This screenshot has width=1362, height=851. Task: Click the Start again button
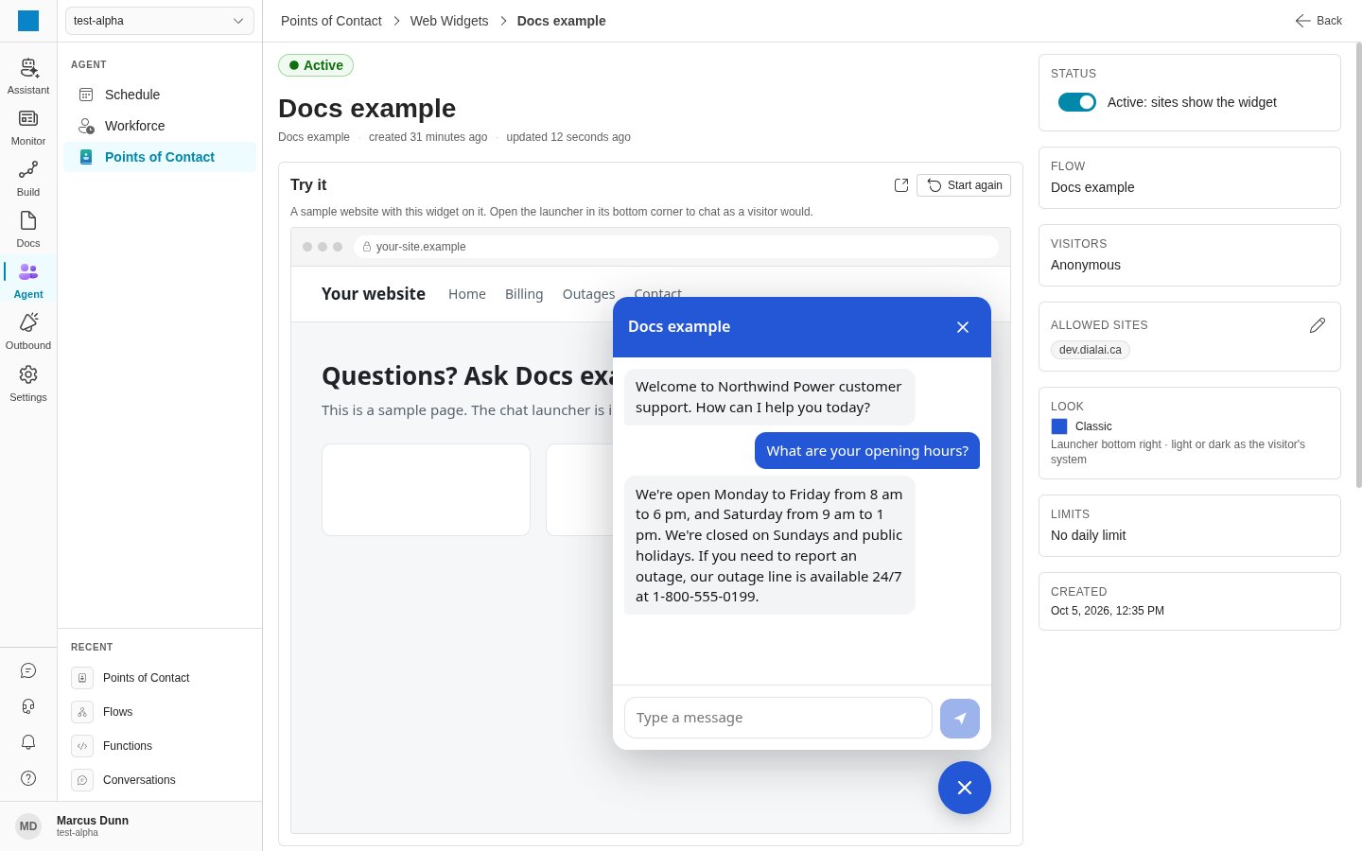click(964, 185)
